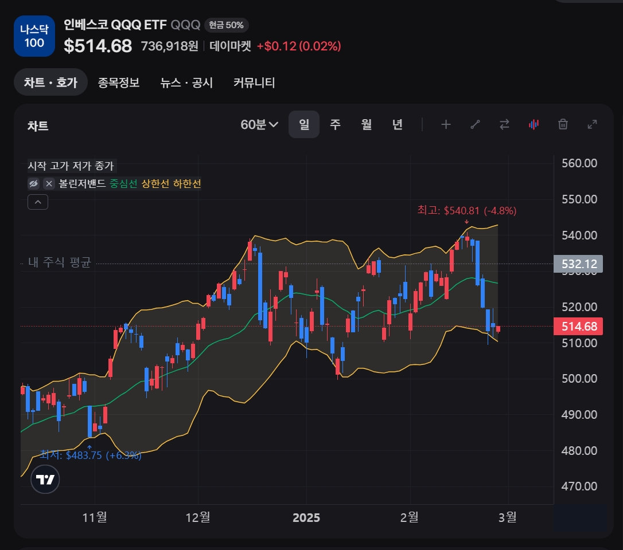
Task: Click the 12월 time axis label
Action: pyautogui.click(x=198, y=517)
